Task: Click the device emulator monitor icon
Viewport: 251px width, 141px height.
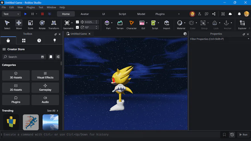Action: point(50,14)
